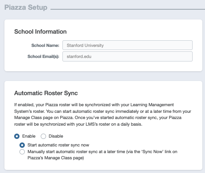Click the School Information heading
205x173 pixels.
(40, 31)
